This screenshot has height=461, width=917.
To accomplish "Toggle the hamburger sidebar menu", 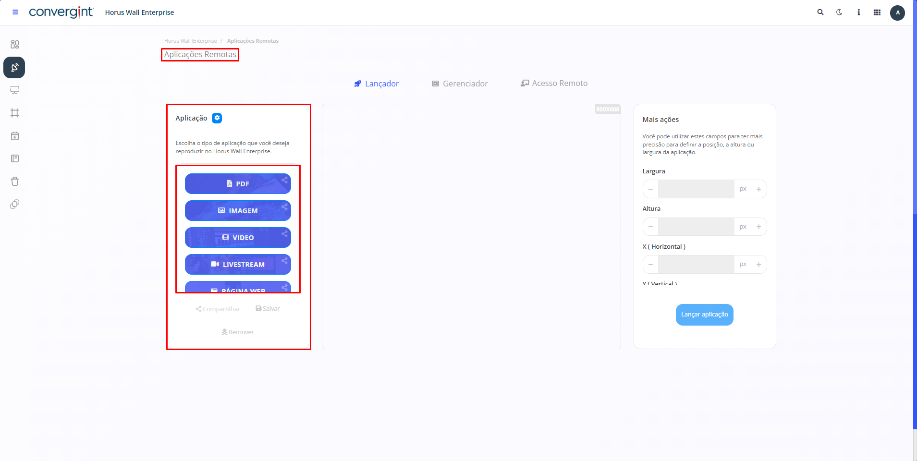I will click(15, 12).
